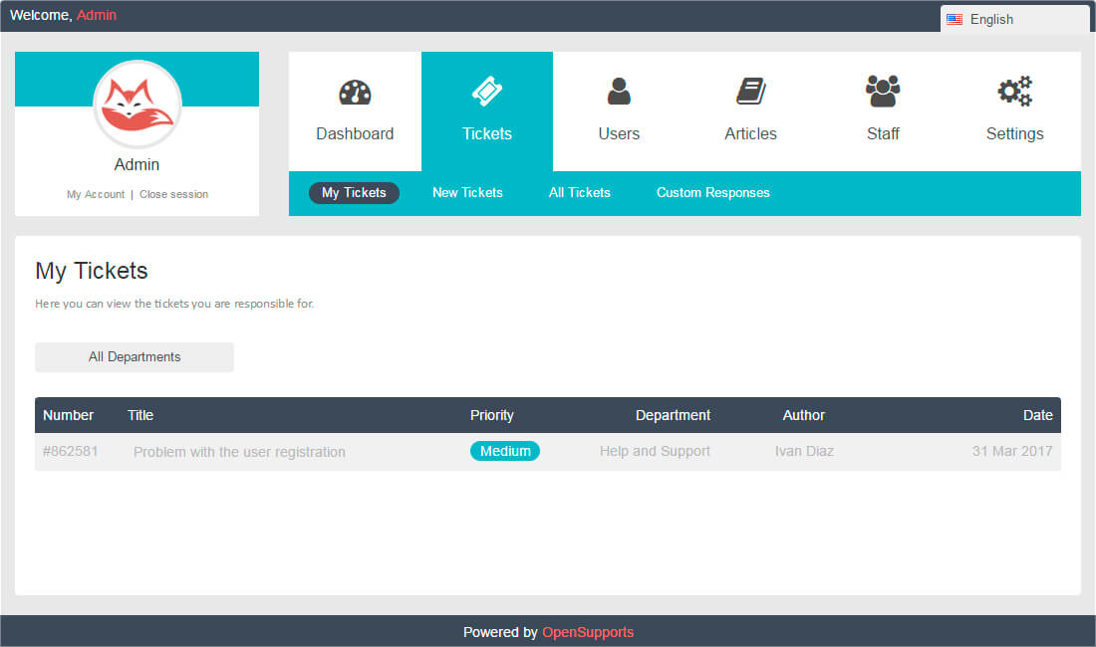Viewport: 1096px width, 647px height.
Task: Click the Admin name in welcome bar
Action: click(x=97, y=15)
